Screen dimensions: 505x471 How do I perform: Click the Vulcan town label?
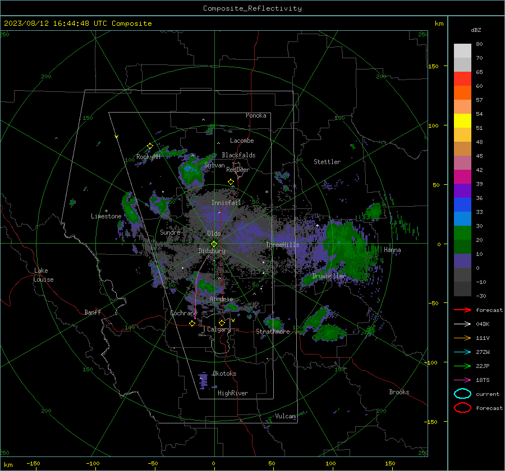pos(286,416)
